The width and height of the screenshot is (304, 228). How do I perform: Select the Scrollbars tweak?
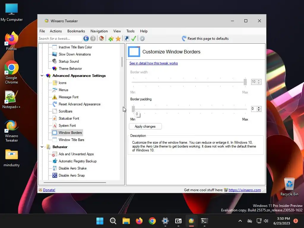pyautogui.click(x=65, y=111)
